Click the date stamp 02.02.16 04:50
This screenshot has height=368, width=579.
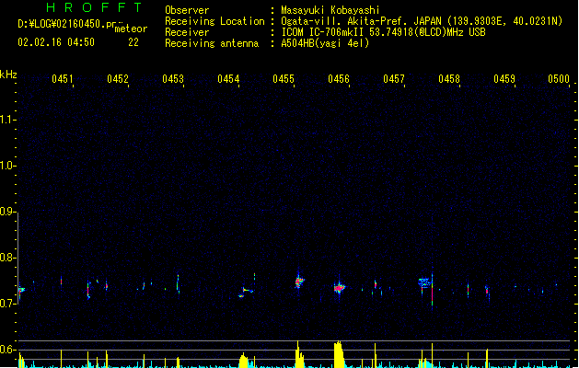pyautogui.click(x=56, y=42)
